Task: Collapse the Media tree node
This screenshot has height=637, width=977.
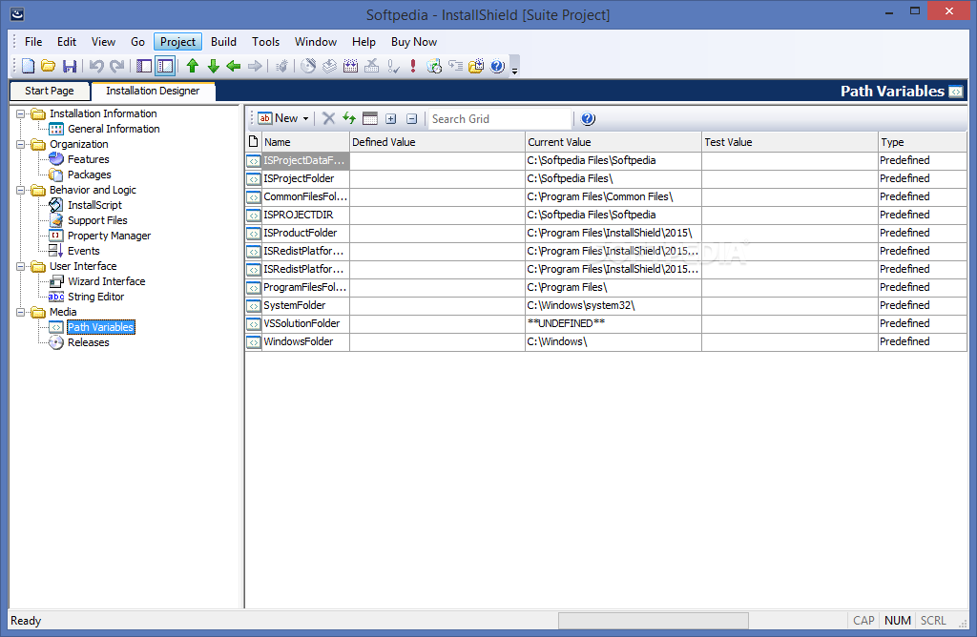Action: click(21, 312)
